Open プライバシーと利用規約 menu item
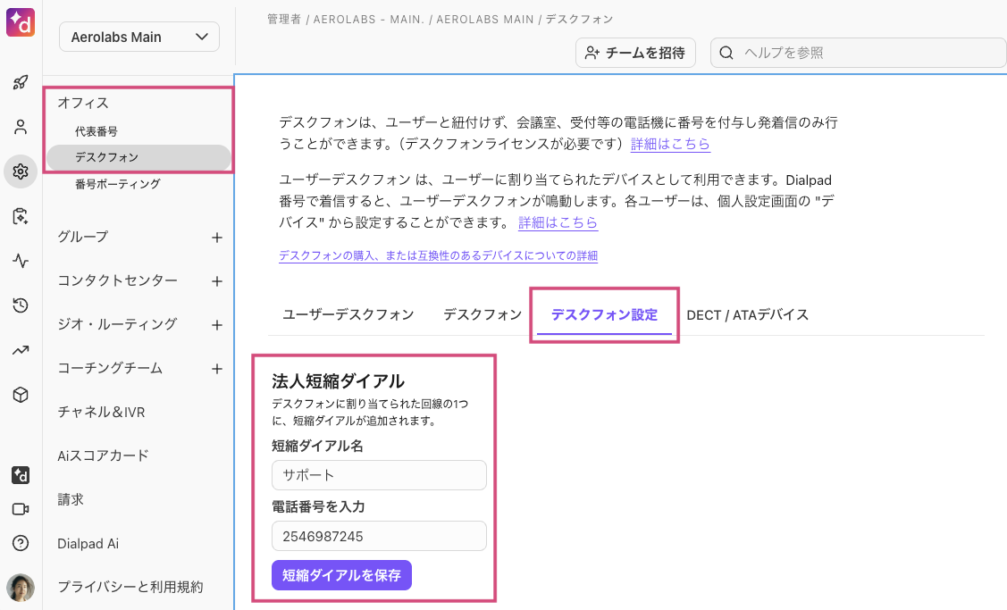 tap(130, 587)
